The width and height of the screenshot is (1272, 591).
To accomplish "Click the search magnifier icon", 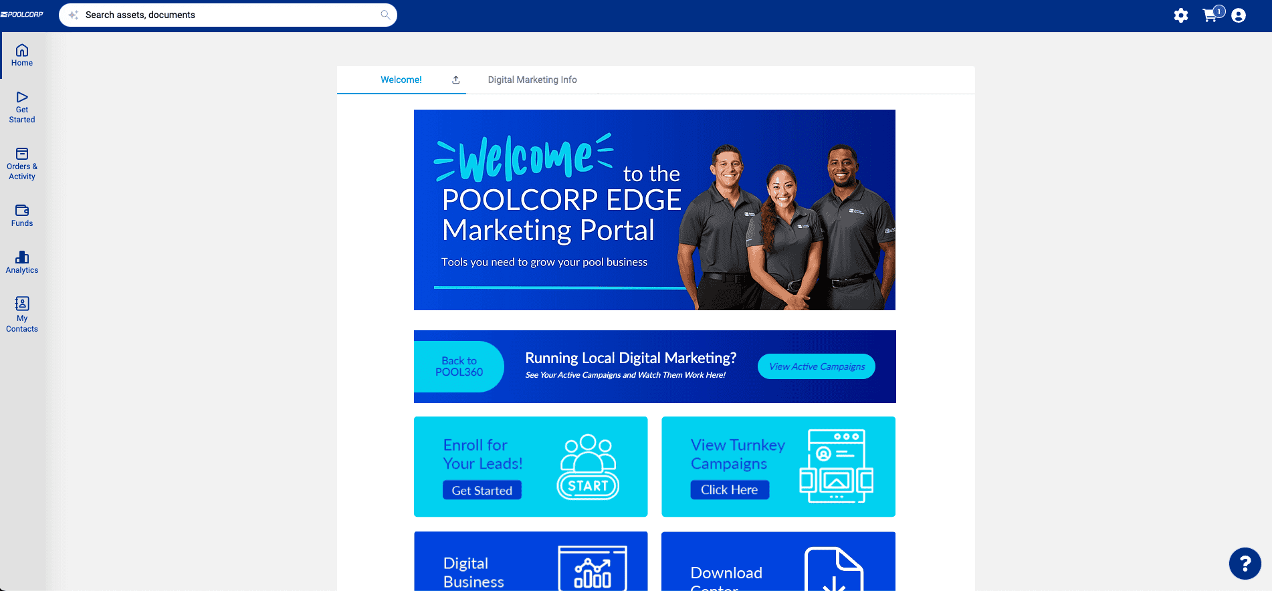I will [385, 15].
